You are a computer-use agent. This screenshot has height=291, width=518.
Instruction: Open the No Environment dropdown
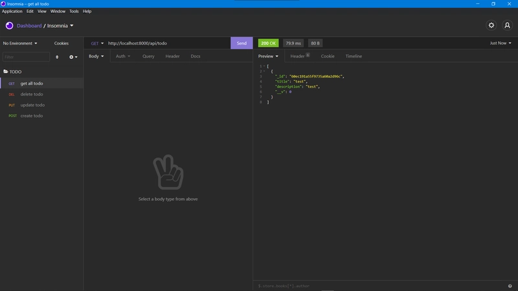coord(20,43)
